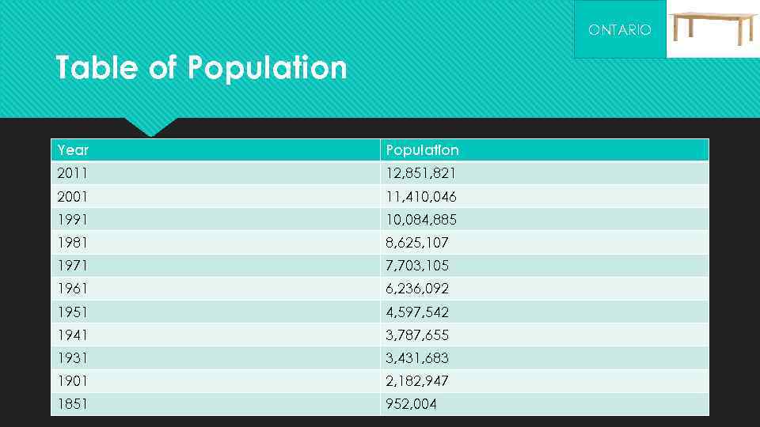Image resolution: width=760 pixels, height=427 pixels.
Task: Click the 11,410,046 population value
Action: pos(420,196)
